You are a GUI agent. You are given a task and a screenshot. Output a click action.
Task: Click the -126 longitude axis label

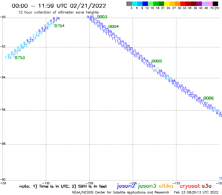[133, 183]
